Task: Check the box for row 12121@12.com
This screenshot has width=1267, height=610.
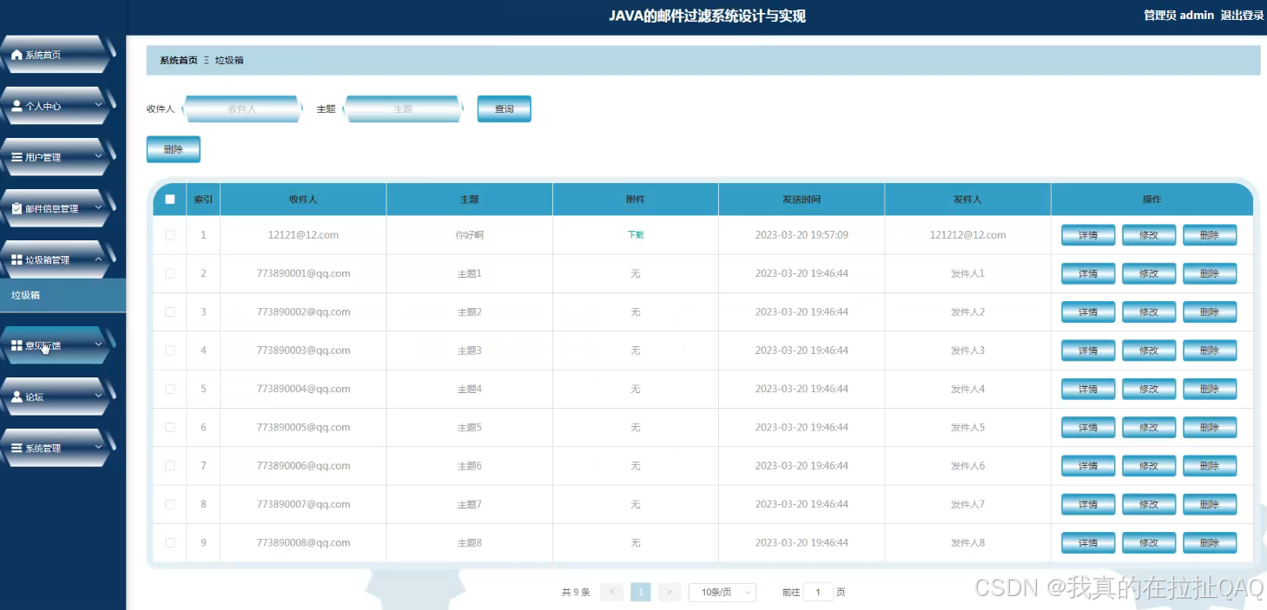Action: pos(170,235)
